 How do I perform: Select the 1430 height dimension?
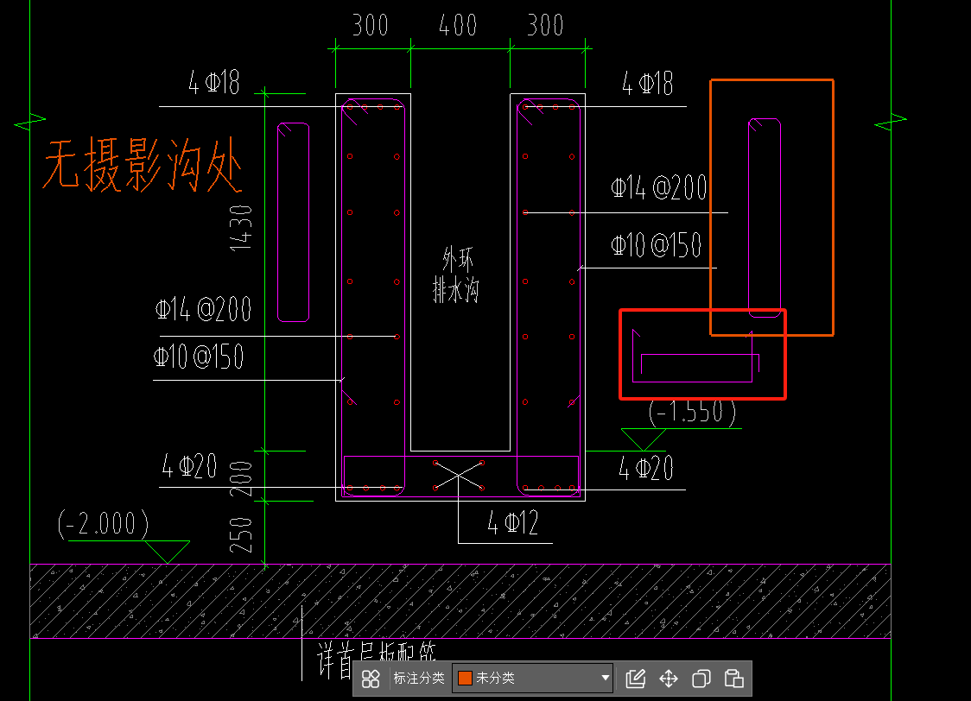pyautogui.click(x=241, y=228)
